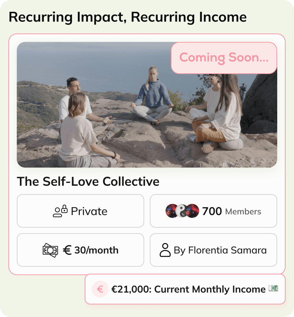The width and height of the screenshot is (294, 317).
Task: Open the By Florentia Samara card
Action: pos(214,250)
